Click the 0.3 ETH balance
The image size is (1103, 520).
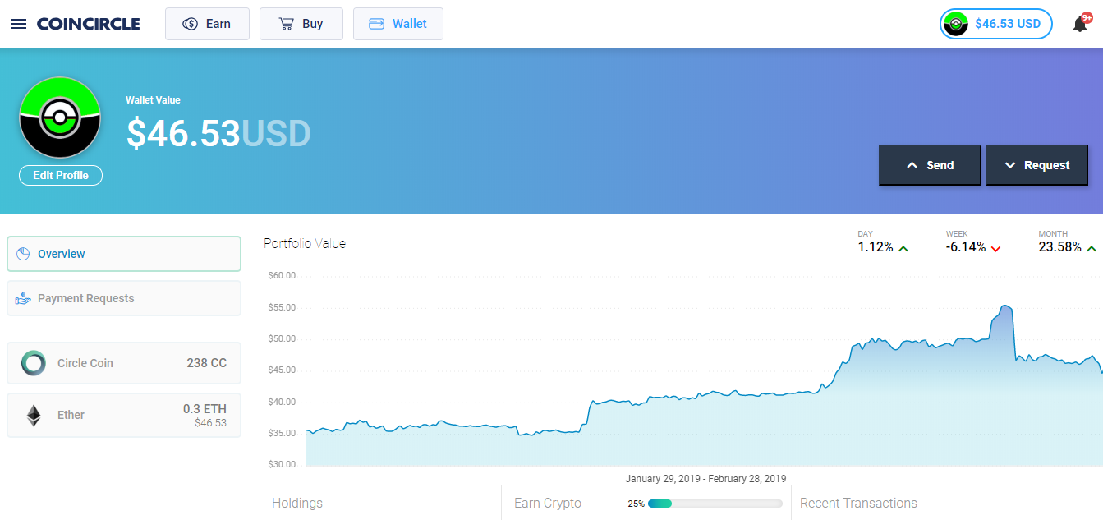(x=205, y=409)
